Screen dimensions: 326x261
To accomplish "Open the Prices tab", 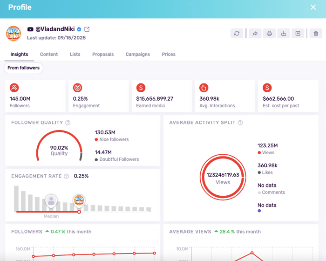I will 169,55.
